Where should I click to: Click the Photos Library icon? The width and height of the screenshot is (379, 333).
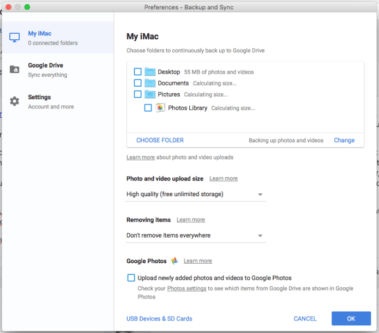coord(160,108)
